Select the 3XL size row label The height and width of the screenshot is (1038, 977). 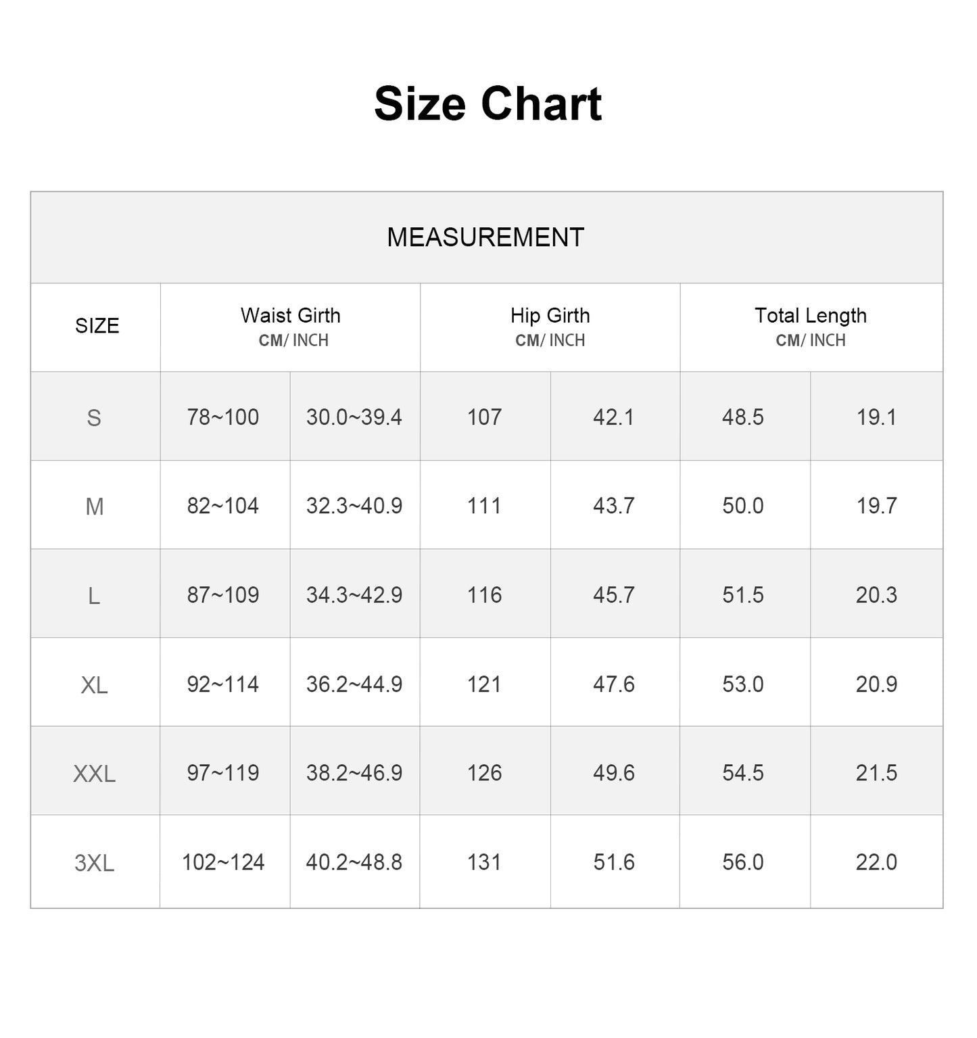pyautogui.click(x=94, y=863)
